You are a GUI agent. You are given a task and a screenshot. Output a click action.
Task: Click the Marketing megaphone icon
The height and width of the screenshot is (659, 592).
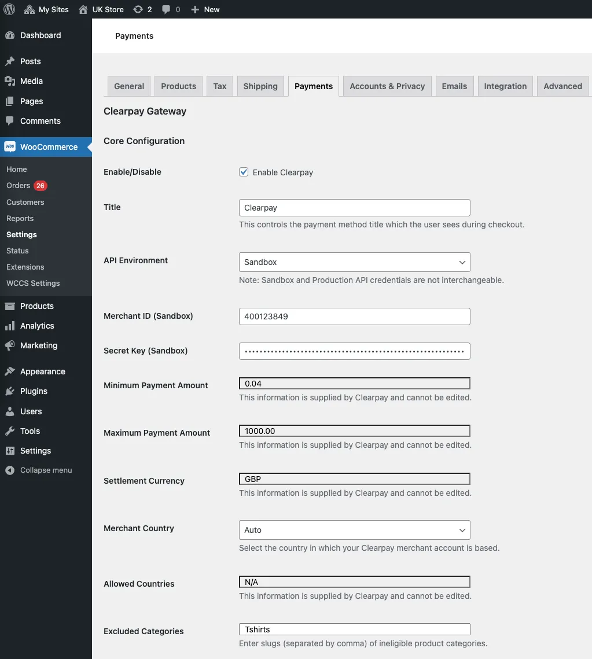click(10, 345)
